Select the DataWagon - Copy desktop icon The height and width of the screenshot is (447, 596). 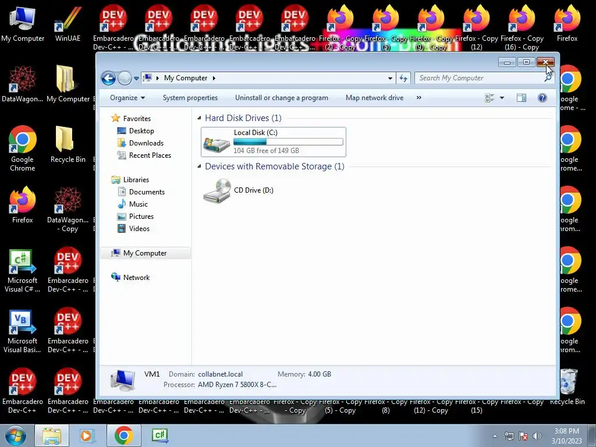pyautogui.click(x=68, y=209)
